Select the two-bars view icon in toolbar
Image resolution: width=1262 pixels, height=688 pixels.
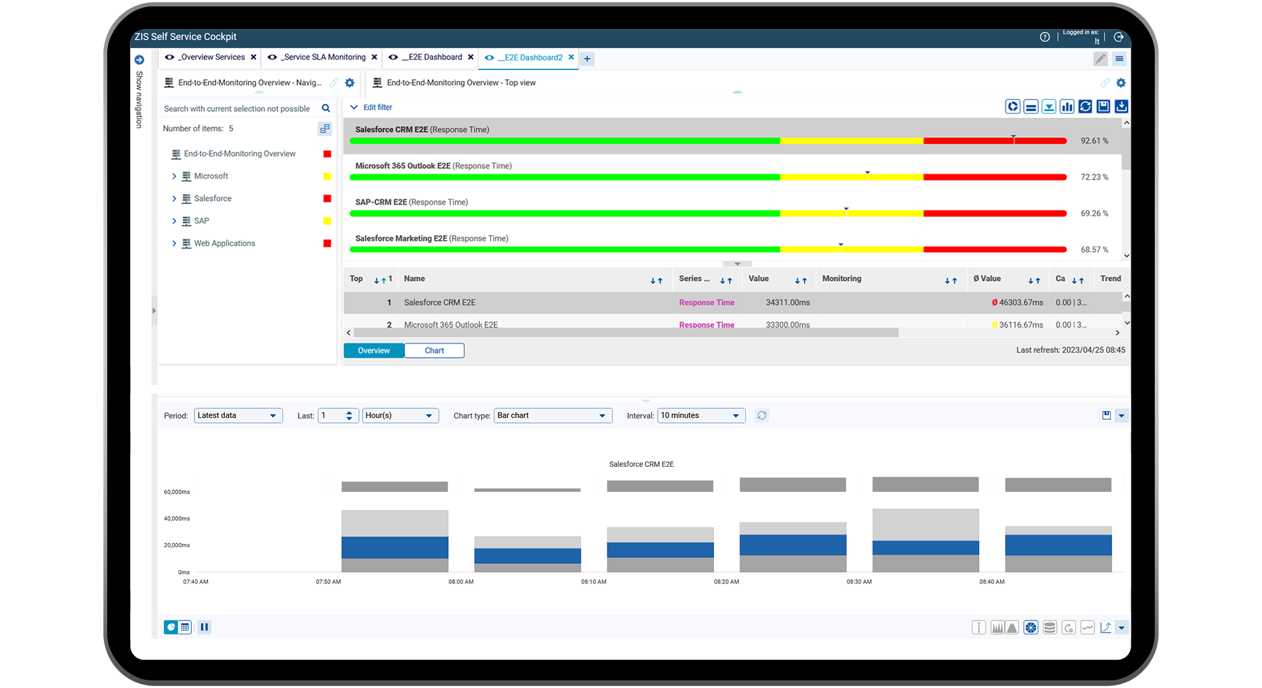tap(1031, 106)
